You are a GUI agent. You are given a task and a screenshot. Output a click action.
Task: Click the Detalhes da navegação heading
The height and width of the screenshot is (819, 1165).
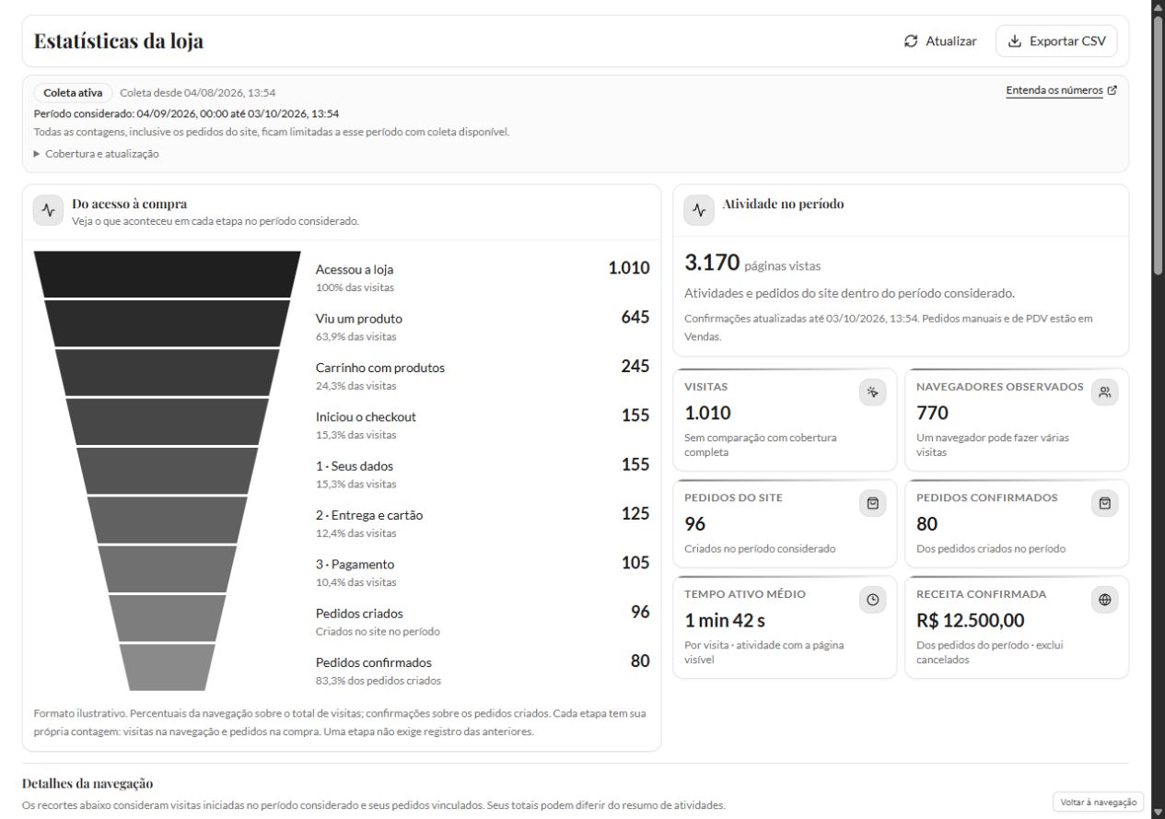pos(87,784)
